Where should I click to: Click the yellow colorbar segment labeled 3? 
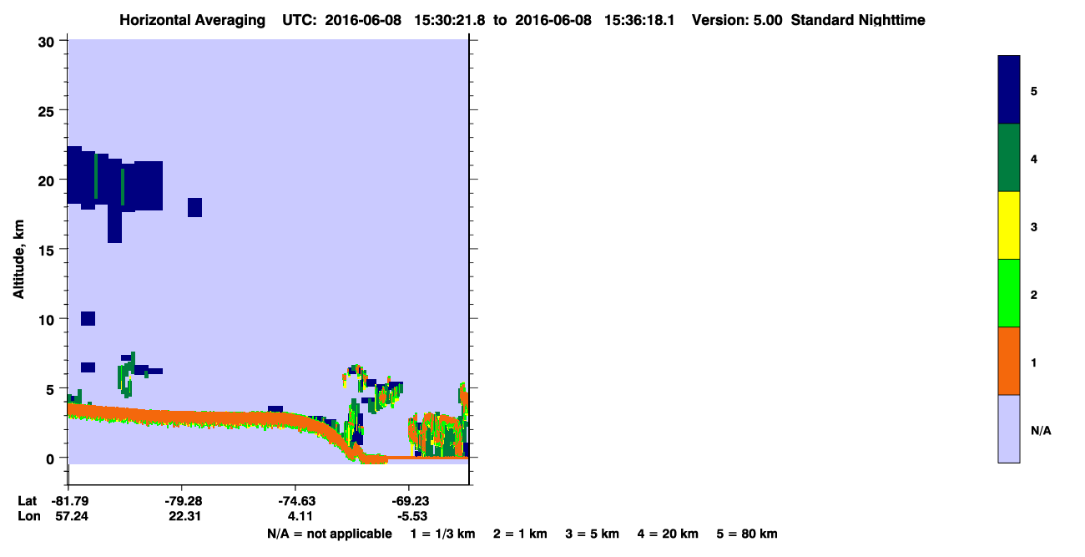[x=1009, y=225]
